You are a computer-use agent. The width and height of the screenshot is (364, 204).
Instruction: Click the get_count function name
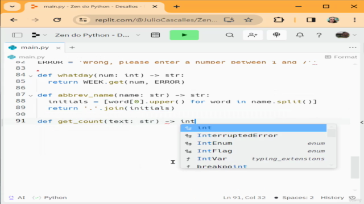click(80, 121)
